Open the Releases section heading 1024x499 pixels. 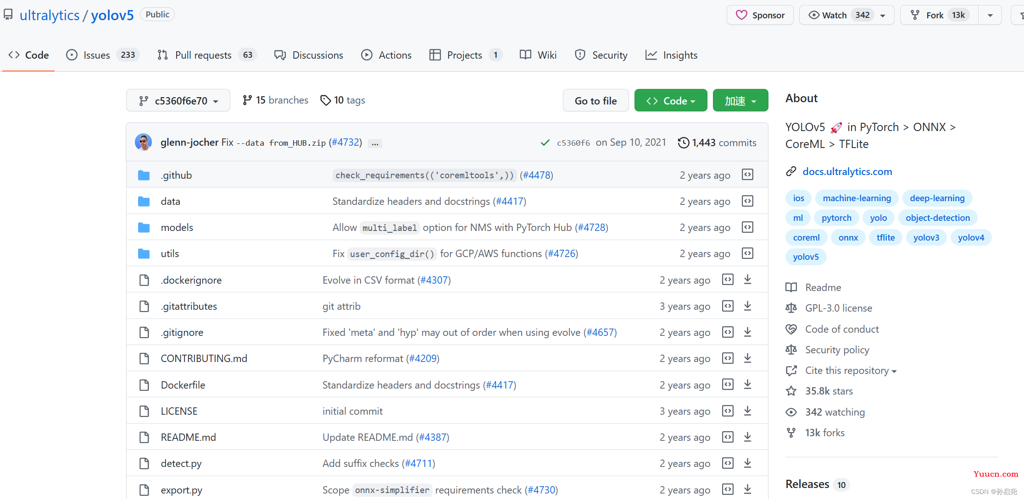pos(807,484)
